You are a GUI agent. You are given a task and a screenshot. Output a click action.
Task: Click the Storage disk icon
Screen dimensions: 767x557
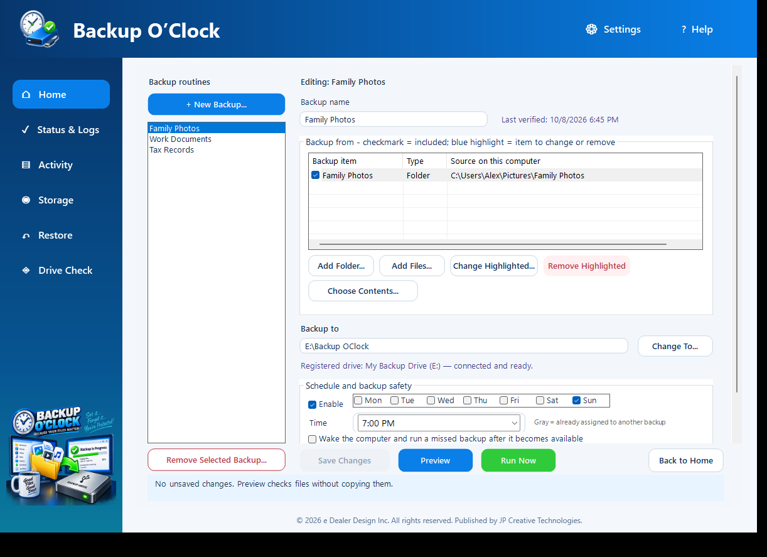click(x=26, y=200)
